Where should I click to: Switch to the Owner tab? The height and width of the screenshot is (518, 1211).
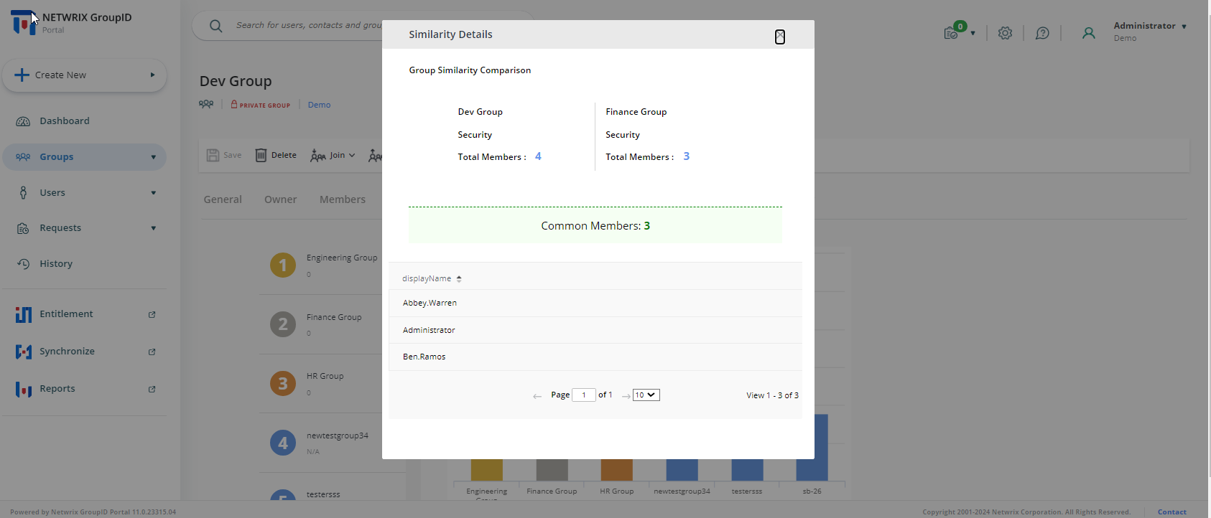(280, 199)
